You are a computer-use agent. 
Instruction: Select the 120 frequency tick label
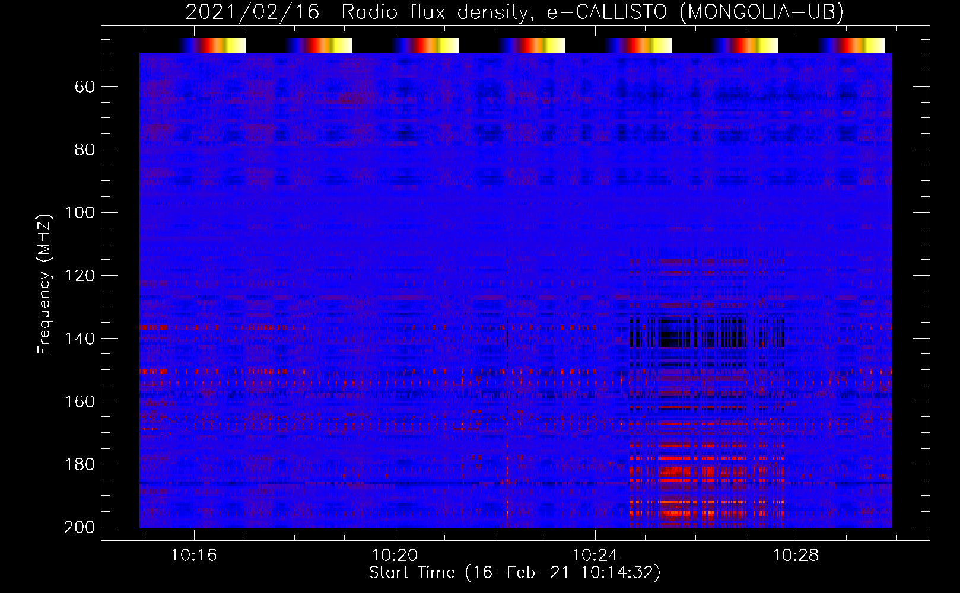click(x=80, y=276)
